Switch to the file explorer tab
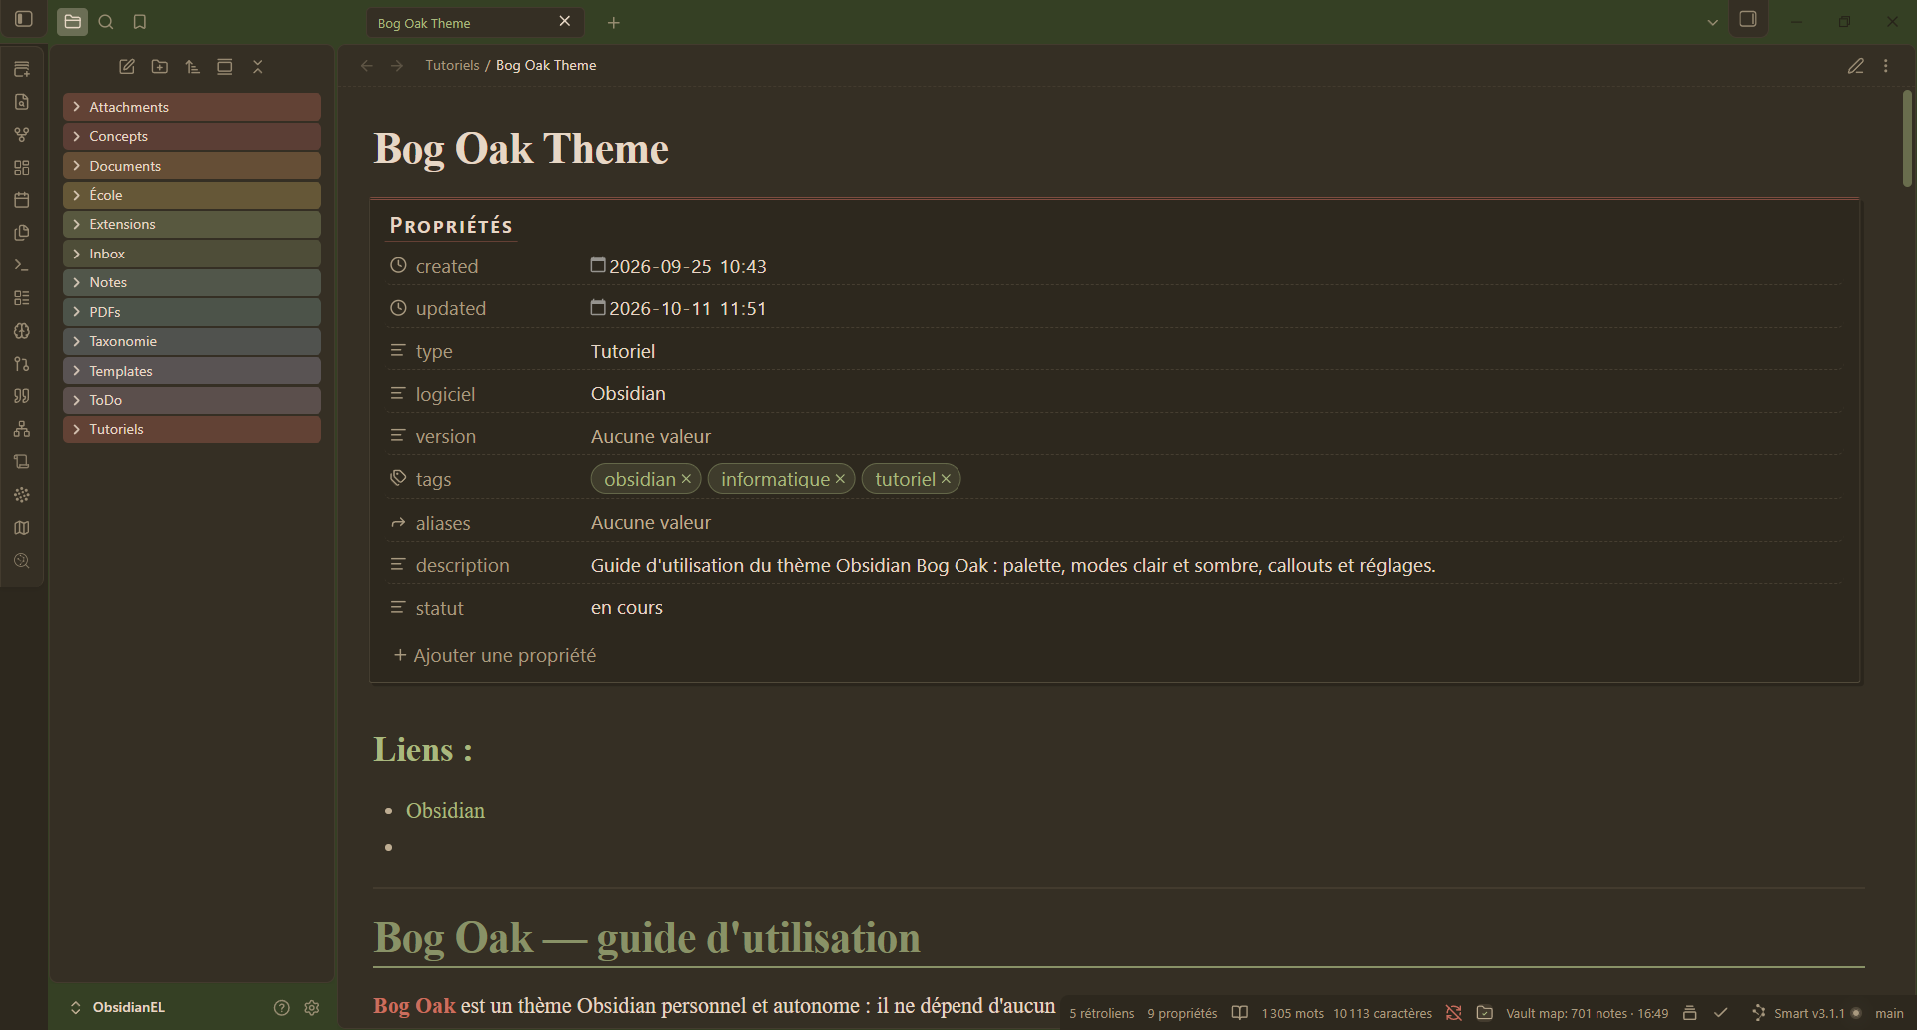The width and height of the screenshot is (1917, 1030). tap(73, 22)
